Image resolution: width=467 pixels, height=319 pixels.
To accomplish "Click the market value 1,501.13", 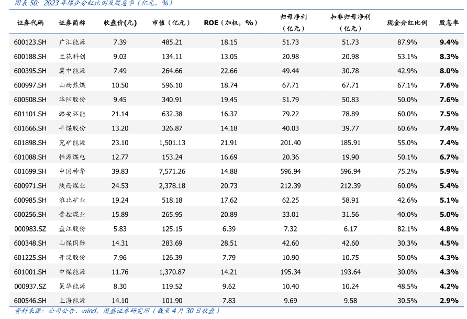I will pos(172,142).
